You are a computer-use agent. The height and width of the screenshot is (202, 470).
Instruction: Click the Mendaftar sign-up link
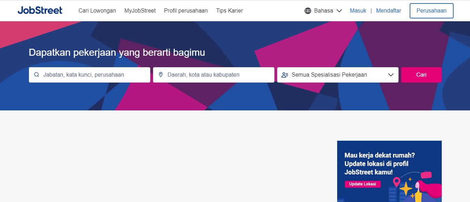(389, 10)
